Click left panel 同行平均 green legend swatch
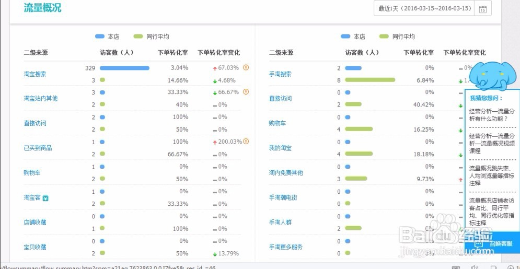The height and width of the screenshot is (269, 520). point(138,37)
